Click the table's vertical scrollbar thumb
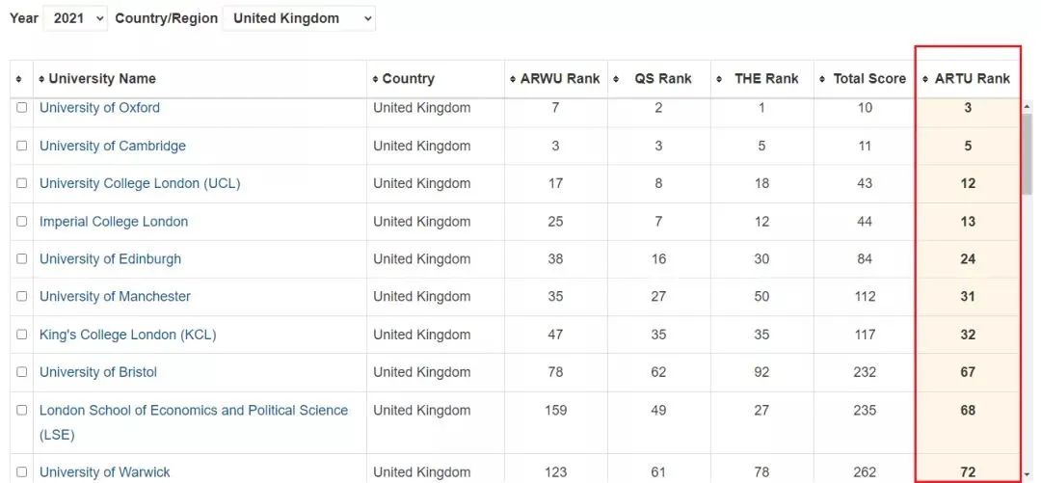This screenshot has width=1041, height=483. tap(1028, 154)
